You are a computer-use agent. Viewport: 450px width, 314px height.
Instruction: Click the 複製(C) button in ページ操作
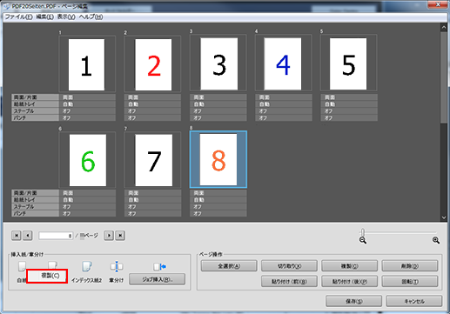(x=349, y=265)
